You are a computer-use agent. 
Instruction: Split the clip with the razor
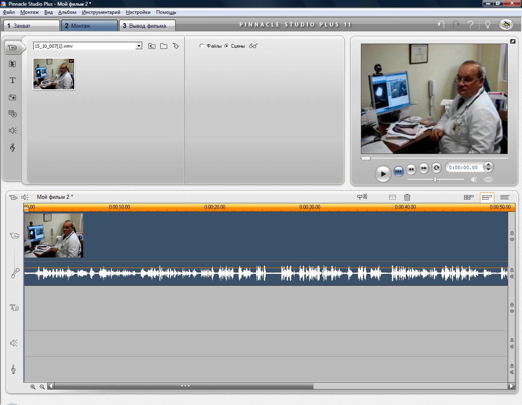[392, 197]
